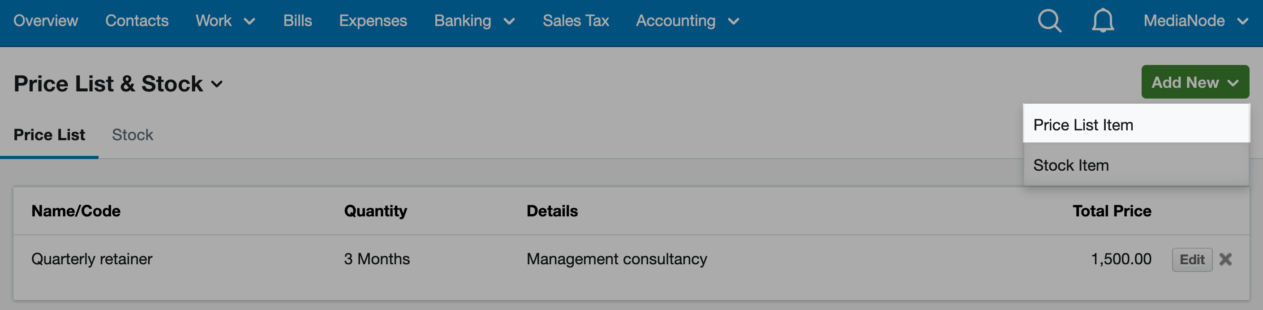Open the Bills page

click(297, 21)
